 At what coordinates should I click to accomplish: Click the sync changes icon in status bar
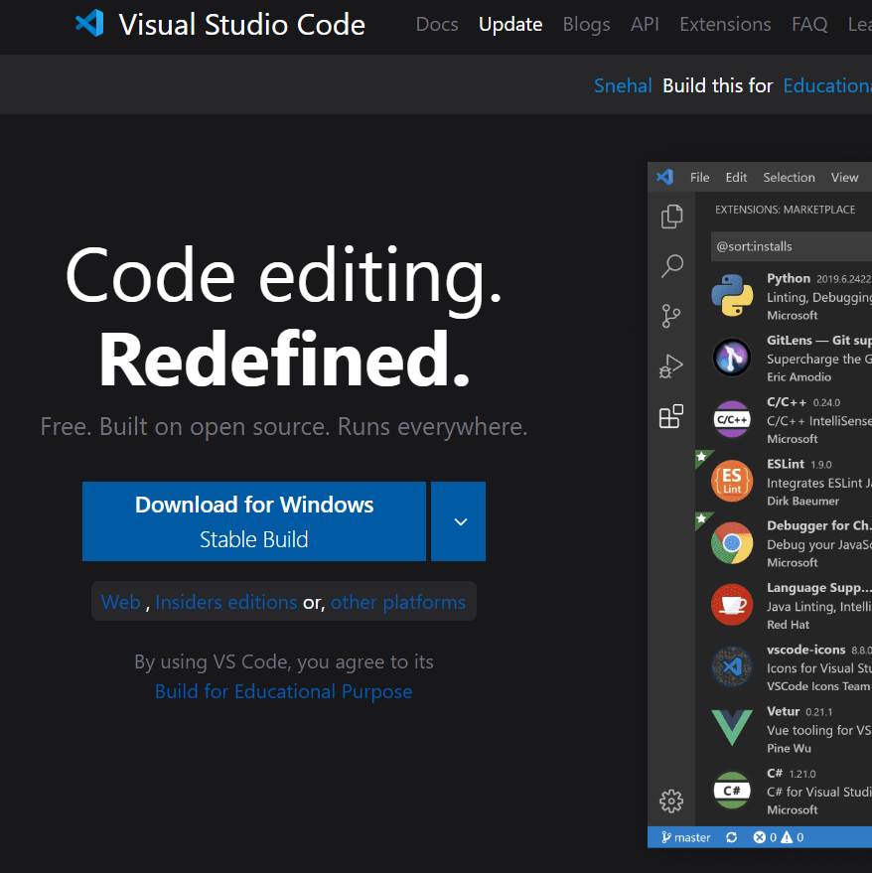tap(732, 837)
